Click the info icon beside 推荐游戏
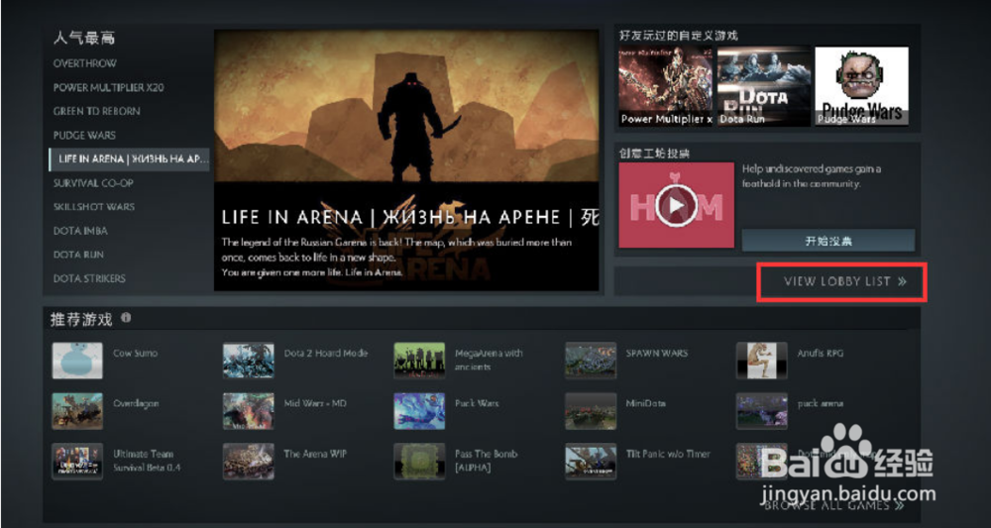991x528 pixels. [127, 318]
